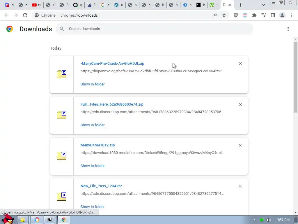Focus the Search downloads field
Image resolution: width=298 pixels, height=224 pixels.
(154, 29)
